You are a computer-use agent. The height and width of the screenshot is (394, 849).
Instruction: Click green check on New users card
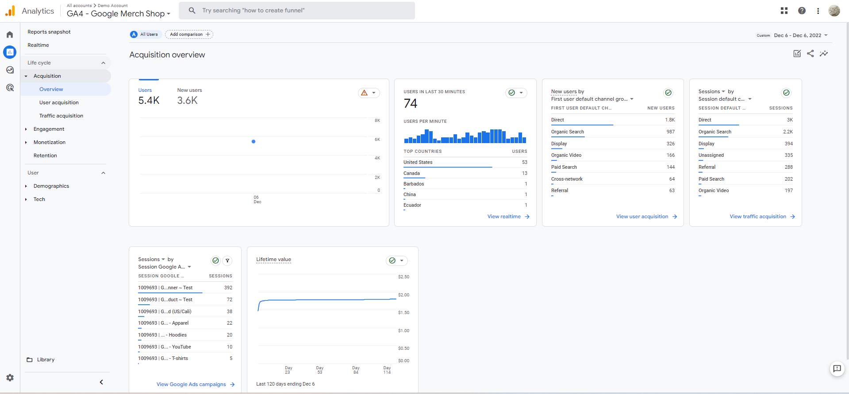coord(668,93)
